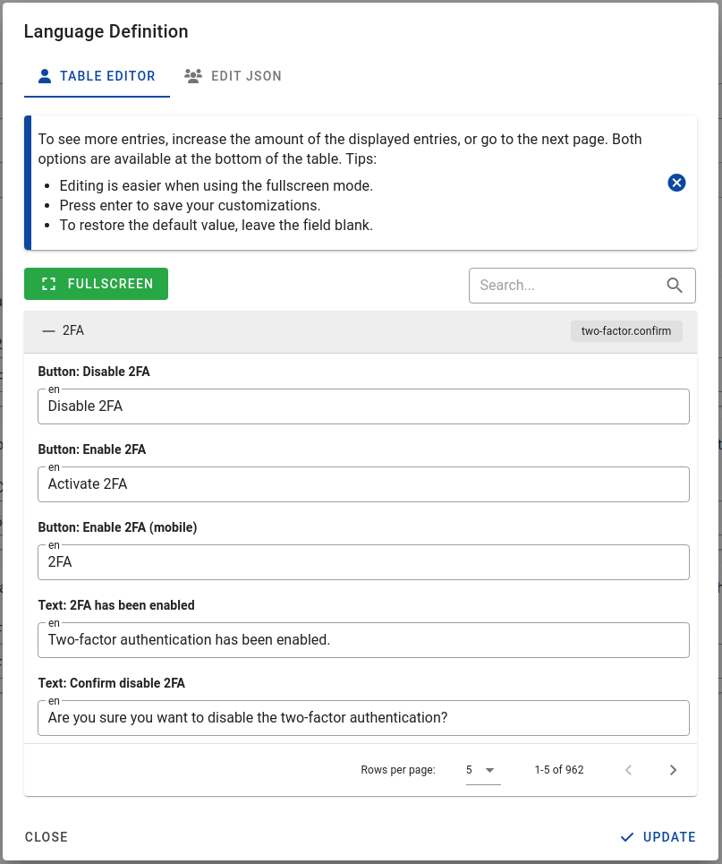
Task: Click the green Fullscreen button
Action: coord(96,284)
